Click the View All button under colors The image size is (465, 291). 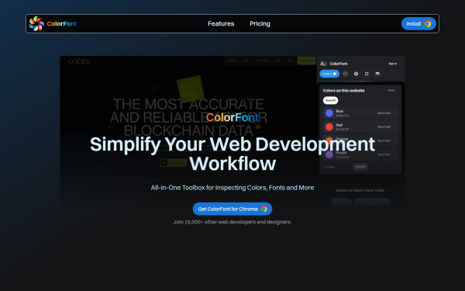point(360,167)
